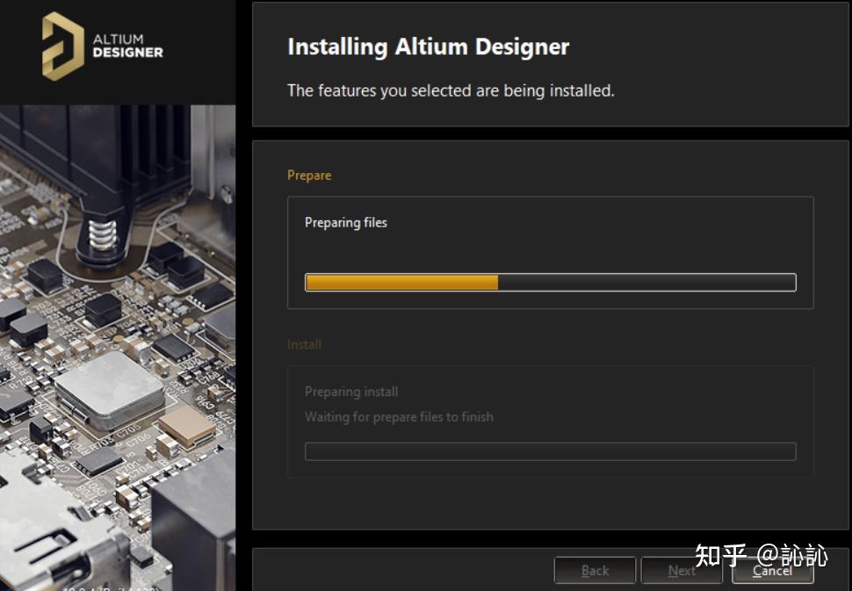Image resolution: width=852 pixels, height=591 pixels.
Task: Click the Preparing install status text
Action: [x=351, y=392]
